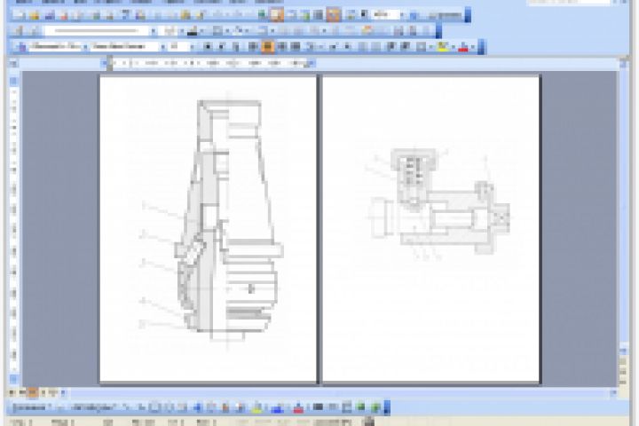Expand the Formatting toolbar options handle

click(481, 46)
